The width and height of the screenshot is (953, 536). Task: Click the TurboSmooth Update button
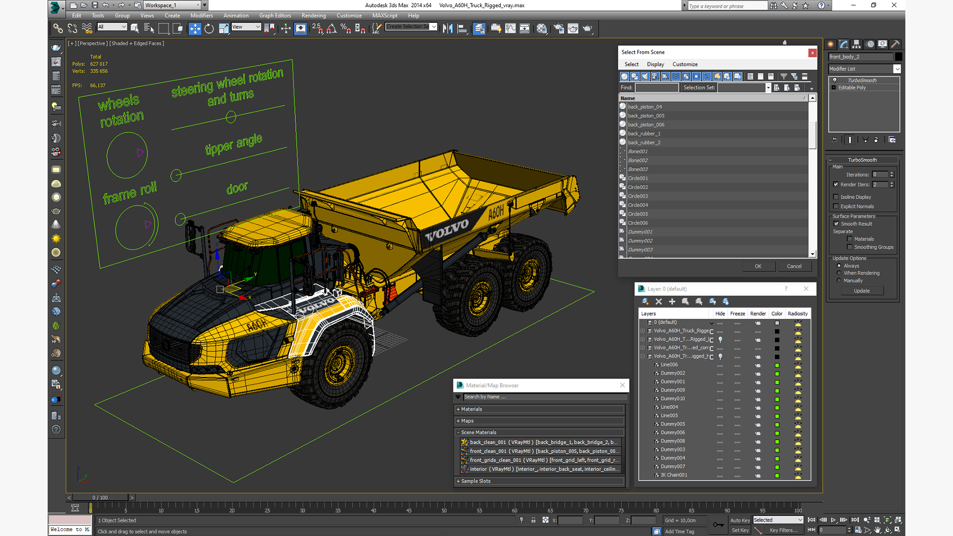(x=862, y=291)
